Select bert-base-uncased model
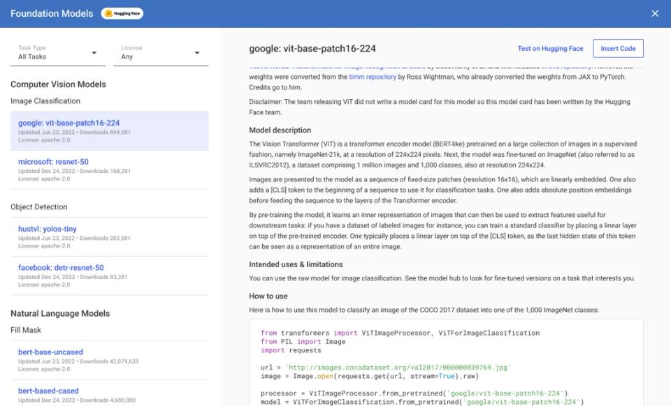 click(x=110, y=360)
